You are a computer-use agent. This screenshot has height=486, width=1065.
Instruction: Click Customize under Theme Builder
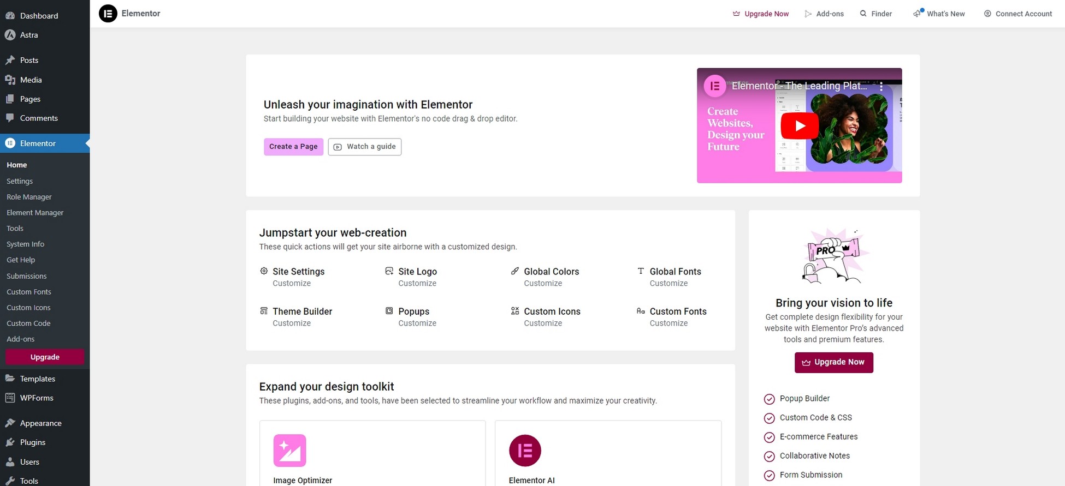292,323
